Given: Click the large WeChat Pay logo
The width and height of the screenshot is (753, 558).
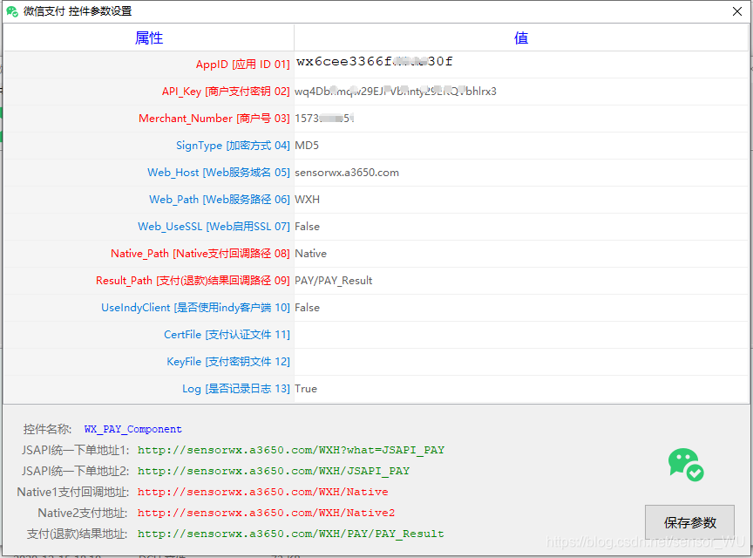Looking at the screenshot, I should tap(686, 465).
